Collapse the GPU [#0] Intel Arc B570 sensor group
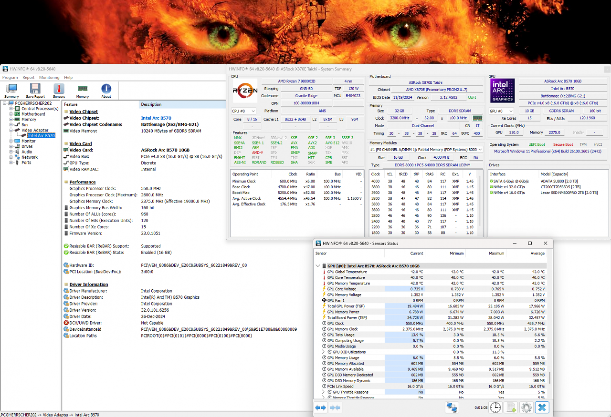 click(318, 266)
